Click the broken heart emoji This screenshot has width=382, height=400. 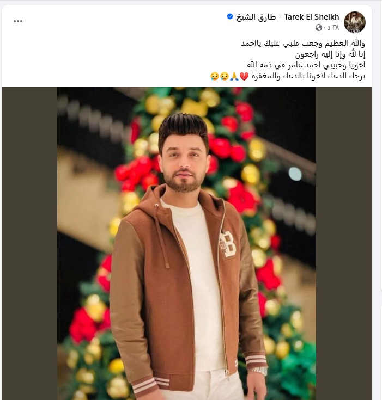coord(244,76)
